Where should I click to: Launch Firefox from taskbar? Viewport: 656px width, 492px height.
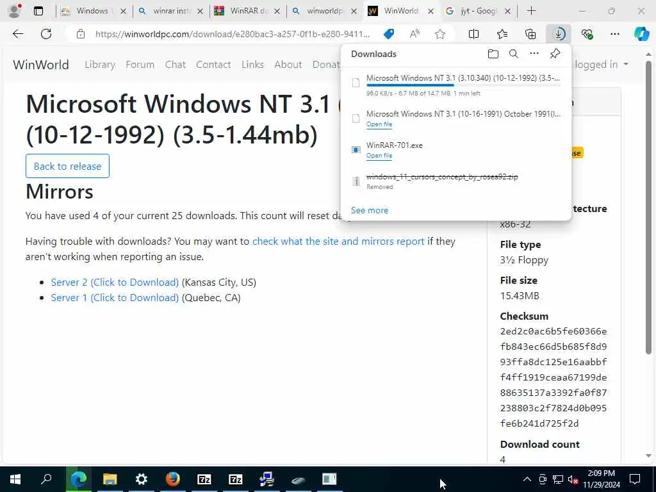173,479
